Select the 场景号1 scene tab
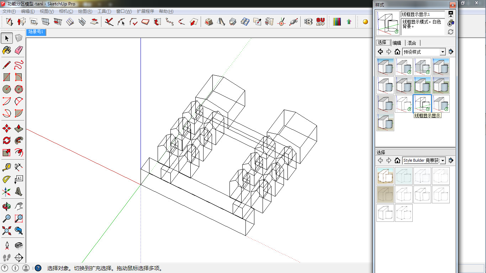Viewport: 486px width, 273px height. pyautogui.click(x=36, y=32)
